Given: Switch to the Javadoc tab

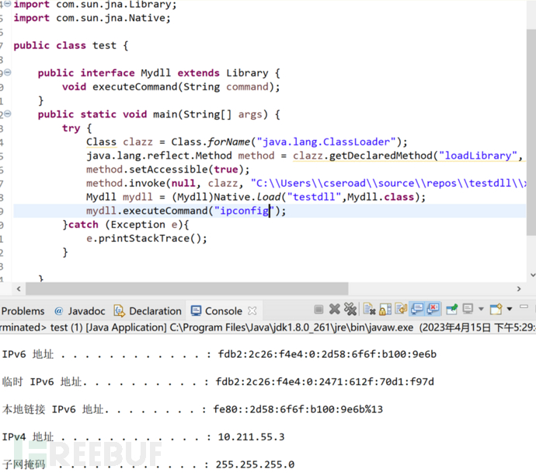Looking at the screenshot, I should (79, 311).
